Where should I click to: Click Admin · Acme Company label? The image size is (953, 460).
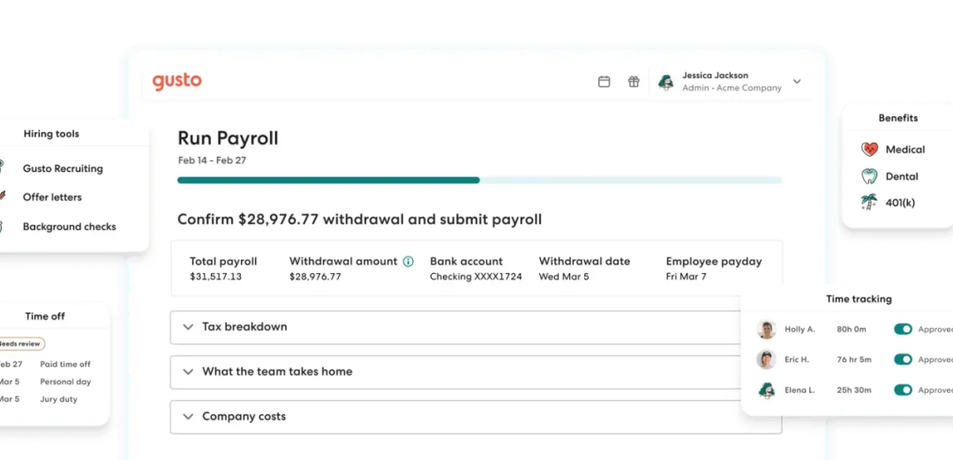[732, 88]
